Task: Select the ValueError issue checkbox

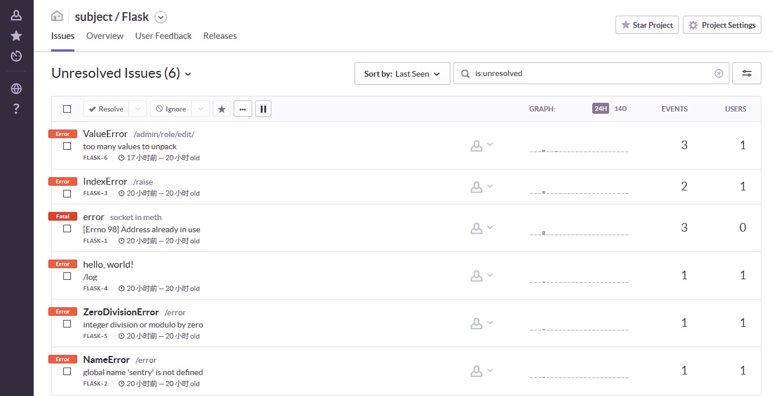Action: click(67, 146)
